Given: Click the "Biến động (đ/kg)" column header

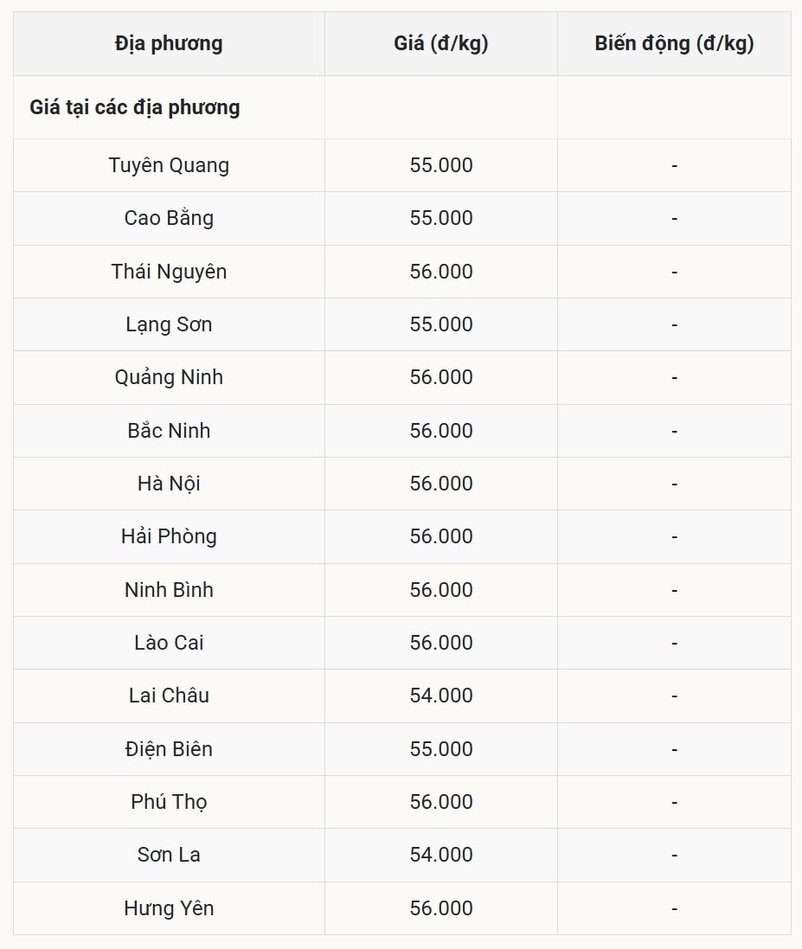Looking at the screenshot, I should (x=674, y=43).
